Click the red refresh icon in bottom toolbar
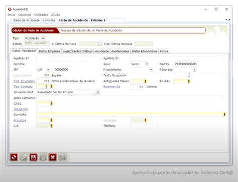Screen dimensions: 238x182 tap(14, 157)
